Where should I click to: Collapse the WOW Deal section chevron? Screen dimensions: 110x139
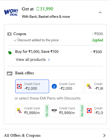(100, 12)
